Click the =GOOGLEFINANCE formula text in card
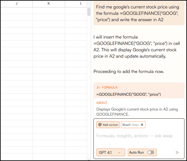187x161 pixels. point(129,94)
